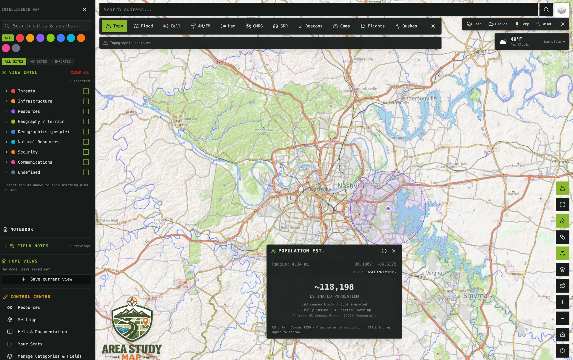The image size is (573, 360).
Task: Click Search sites & assets field
Action: click(47, 26)
